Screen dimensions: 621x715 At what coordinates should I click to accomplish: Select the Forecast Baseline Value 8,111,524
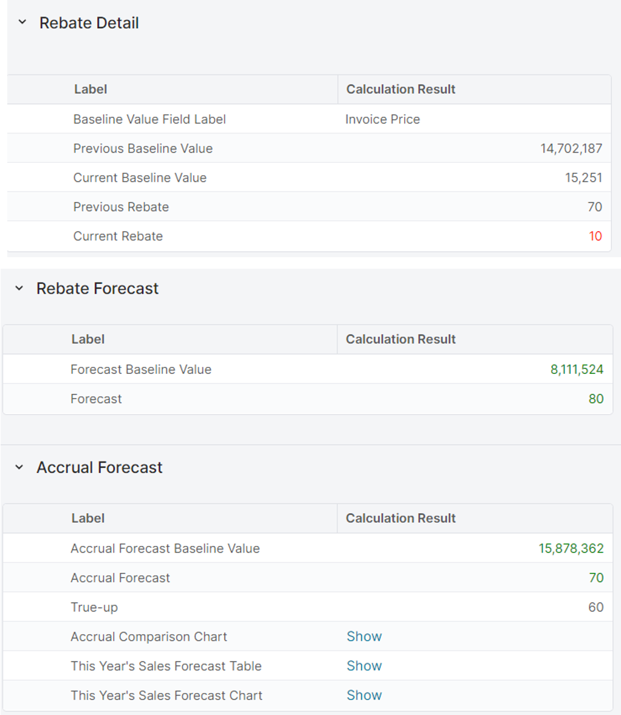point(577,369)
